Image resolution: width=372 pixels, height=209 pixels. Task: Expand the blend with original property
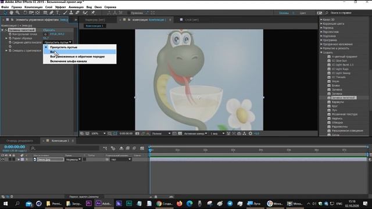pyautogui.click(x=6, y=51)
